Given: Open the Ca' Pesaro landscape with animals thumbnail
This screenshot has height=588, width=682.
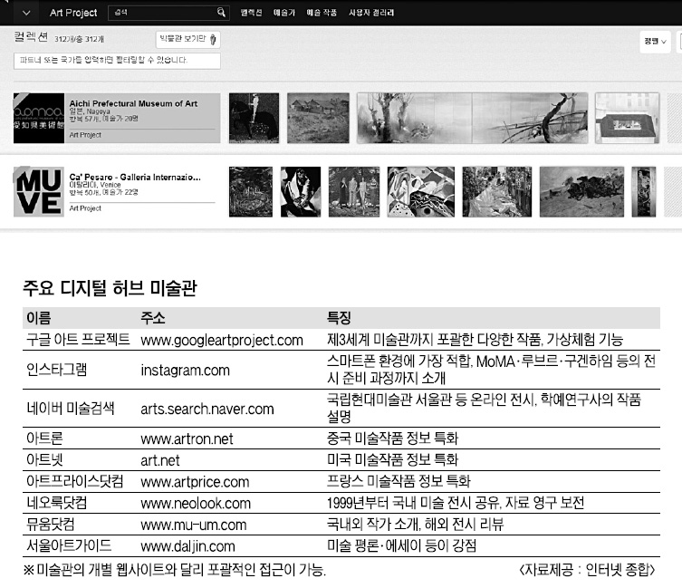Looking at the screenshot, I should pos(581,191).
